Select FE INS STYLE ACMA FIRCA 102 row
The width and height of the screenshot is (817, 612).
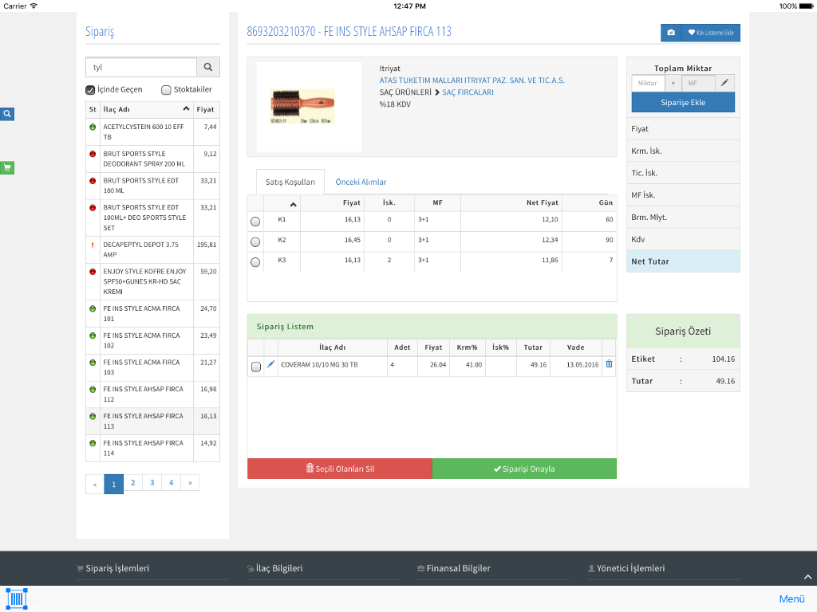pos(152,340)
